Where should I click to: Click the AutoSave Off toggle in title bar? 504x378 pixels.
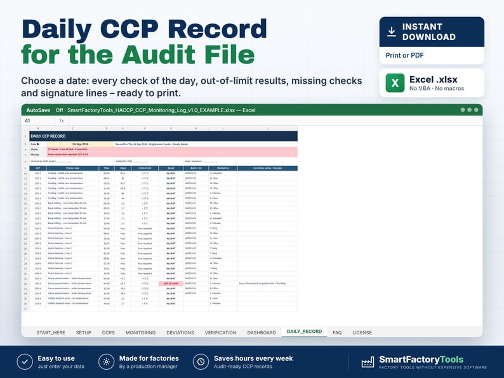pos(44,110)
